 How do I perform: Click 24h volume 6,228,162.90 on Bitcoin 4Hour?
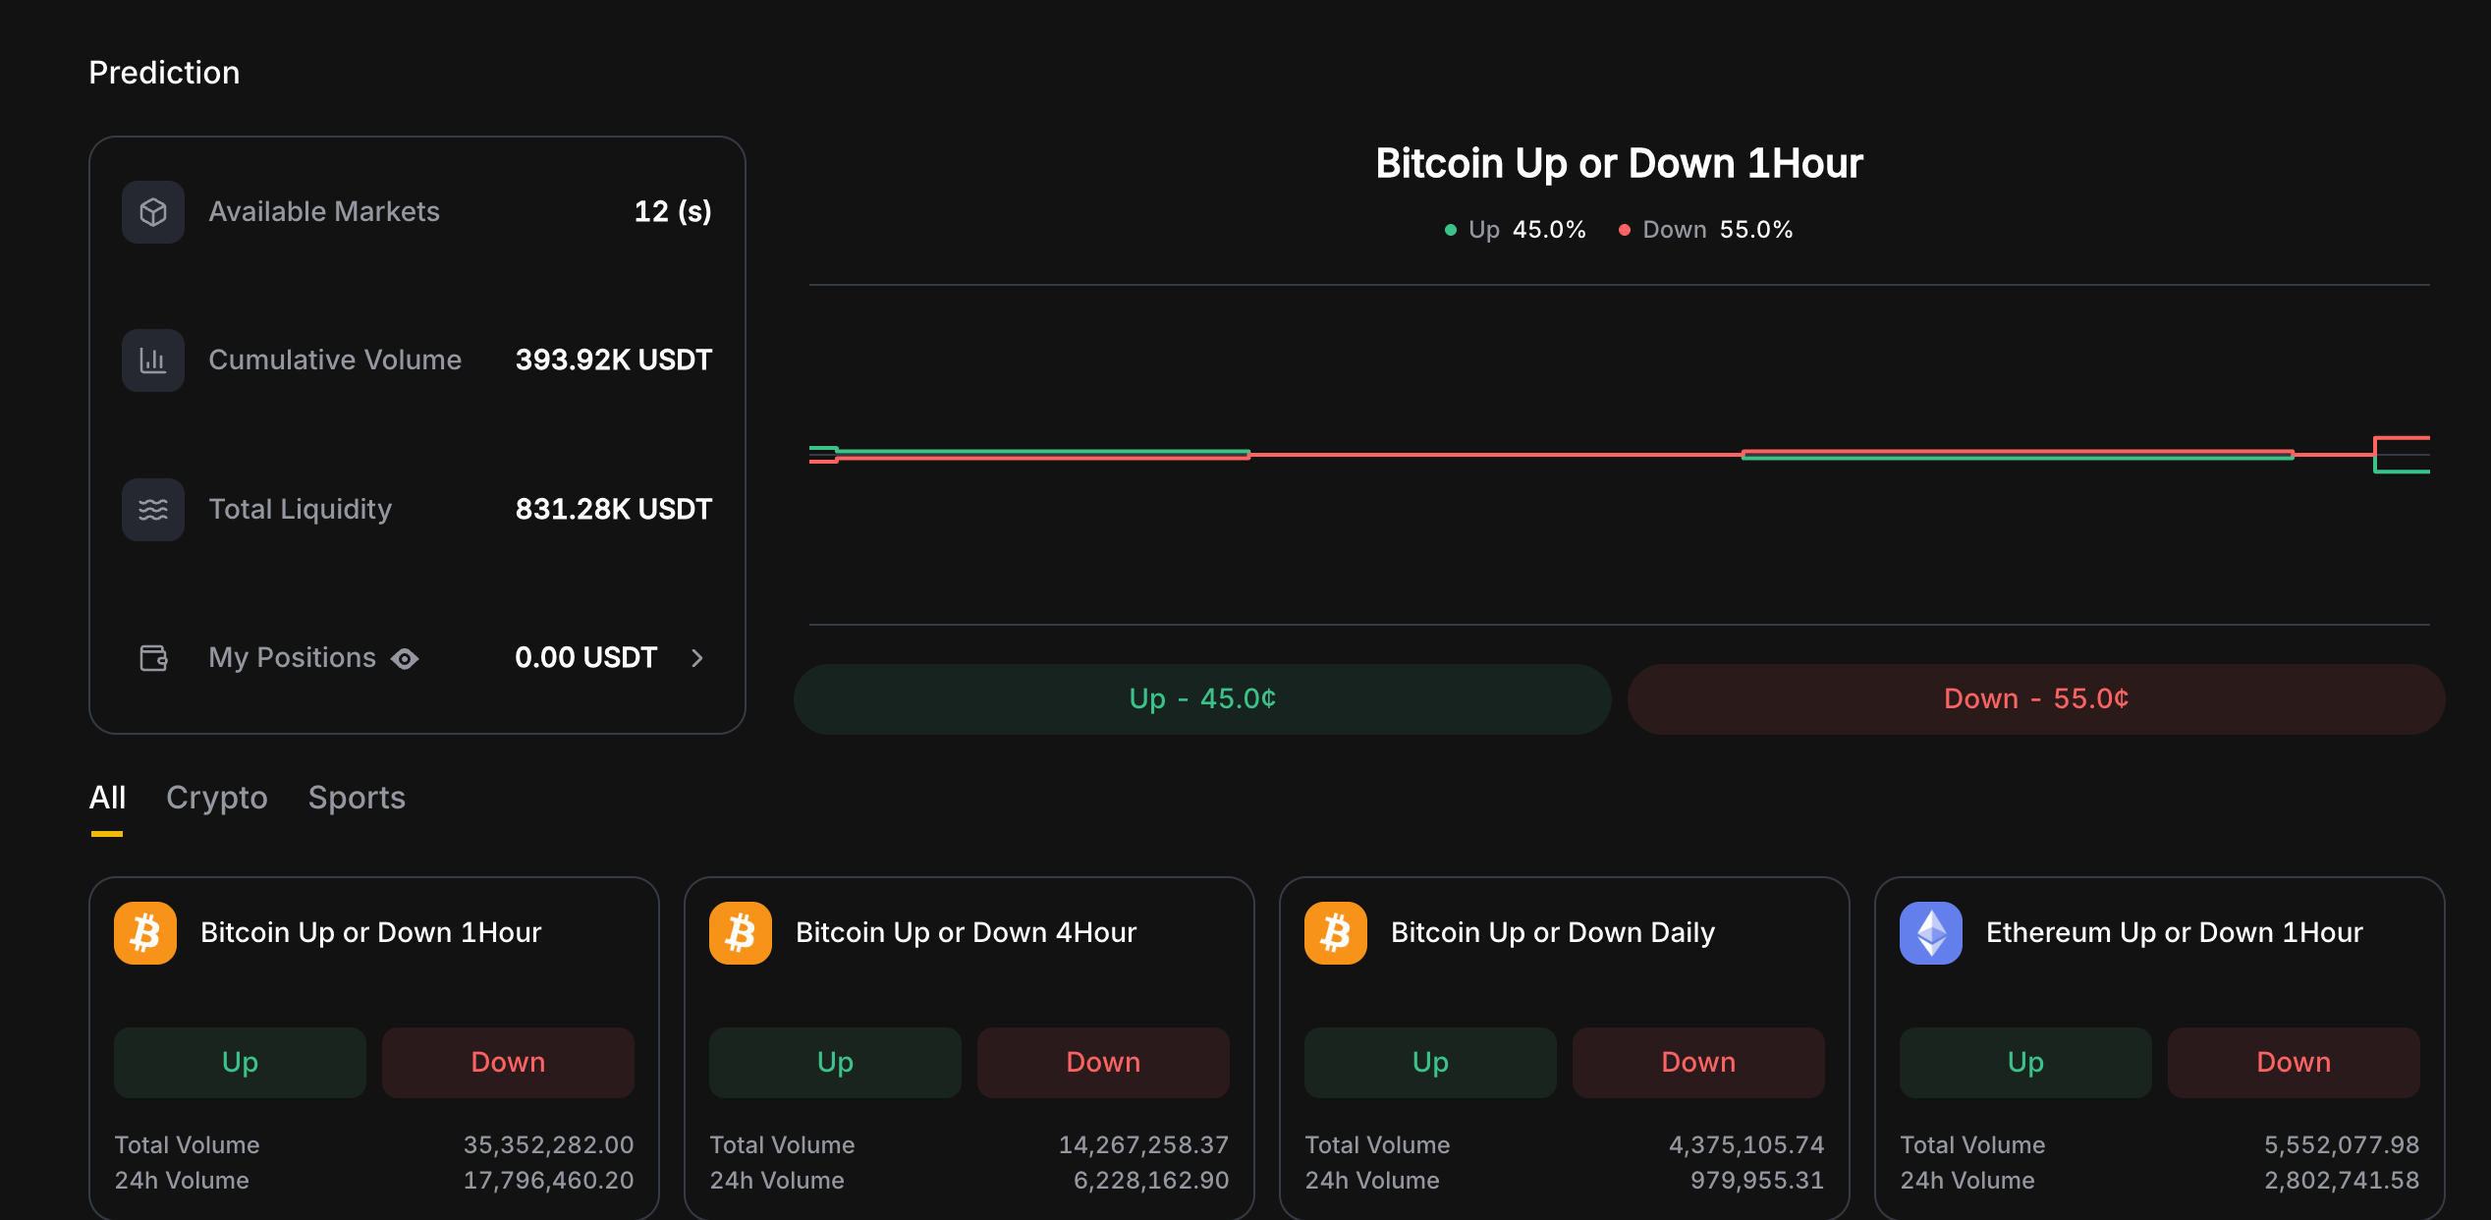tap(1151, 1180)
